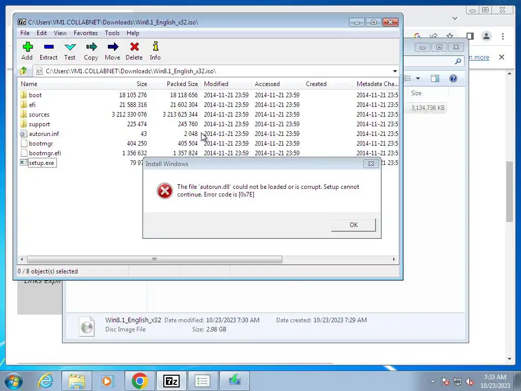Open Chrome three-dot menu
Viewport: 521px width, 391px height.
(503, 36)
